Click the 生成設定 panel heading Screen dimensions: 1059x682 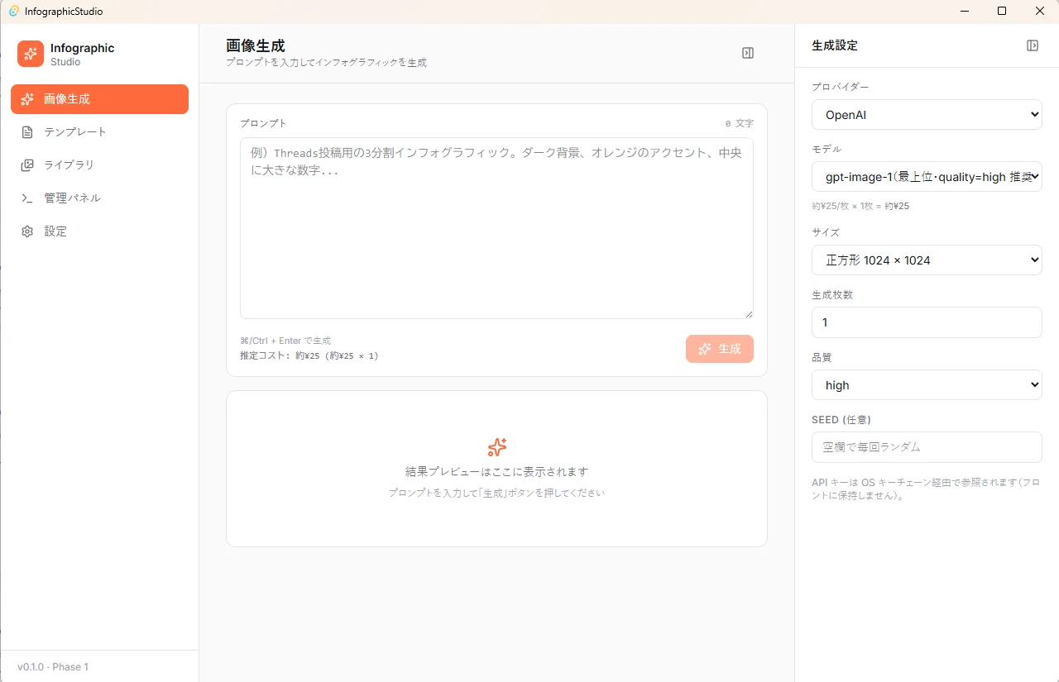(835, 45)
